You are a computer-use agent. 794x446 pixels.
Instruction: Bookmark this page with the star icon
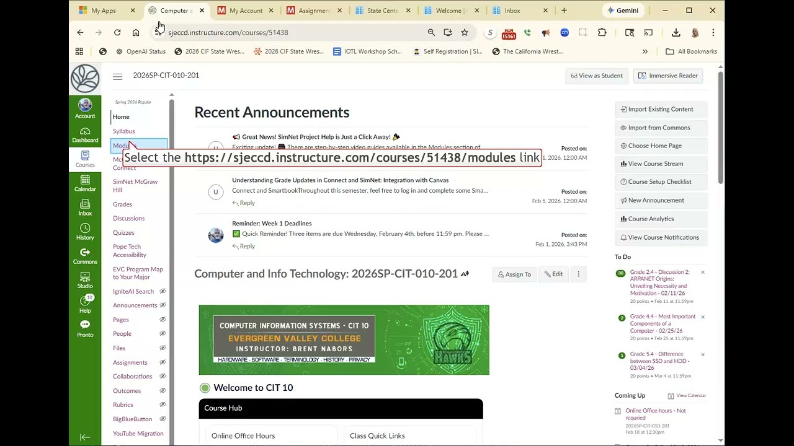tap(465, 32)
